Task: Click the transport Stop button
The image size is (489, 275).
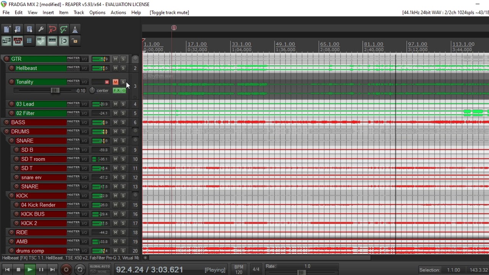Action: click(x=18, y=270)
